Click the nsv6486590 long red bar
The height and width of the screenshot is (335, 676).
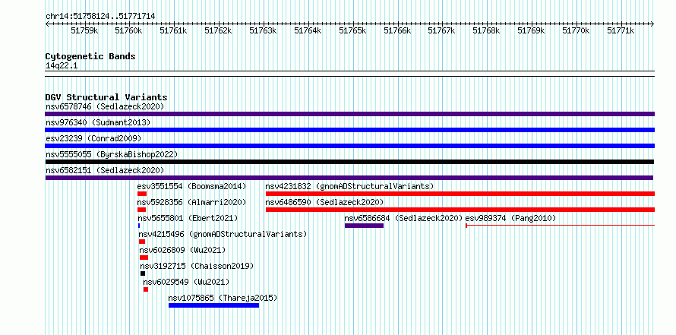click(x=460, y=210)
